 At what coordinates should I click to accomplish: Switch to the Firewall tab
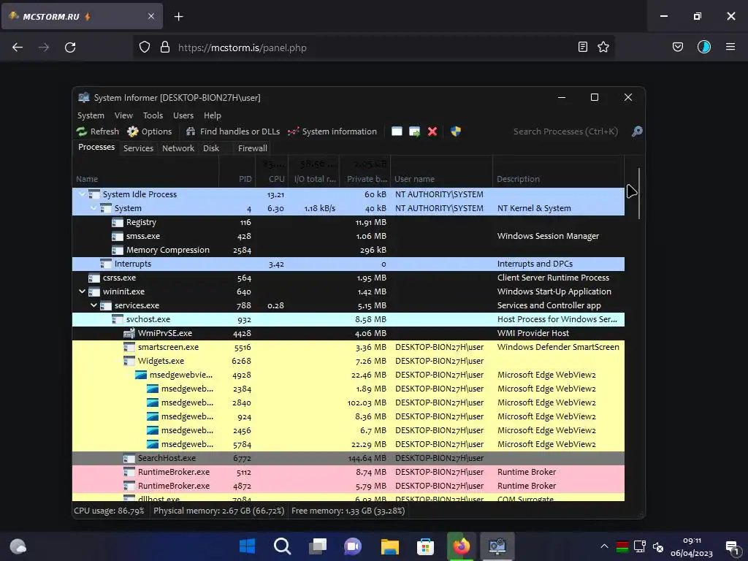[x=252, y=148]
